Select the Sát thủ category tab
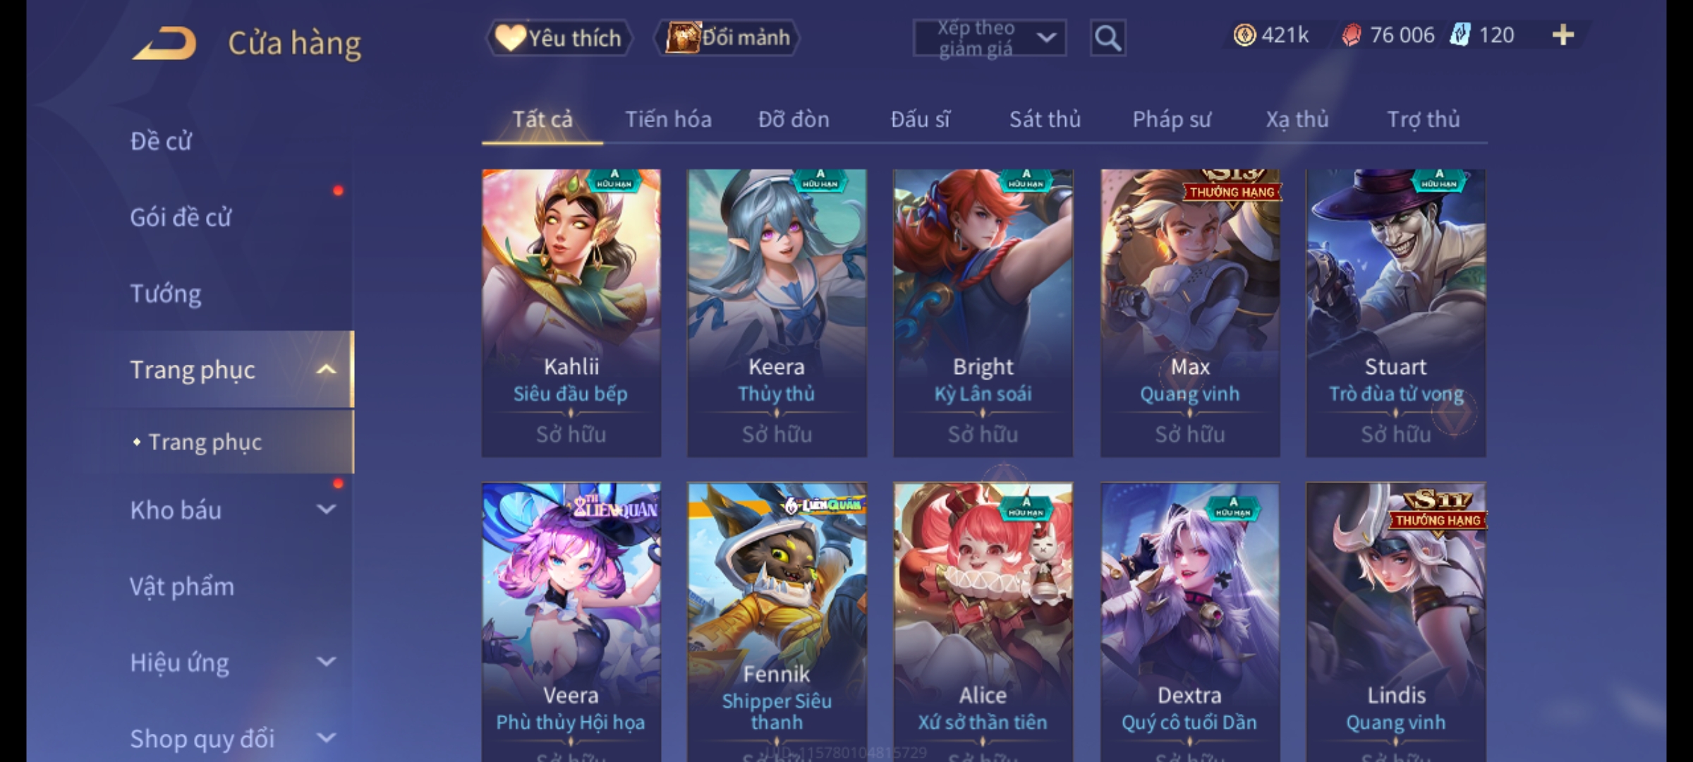Screen dimensions: 1693x762 (x=1045, y=119)
